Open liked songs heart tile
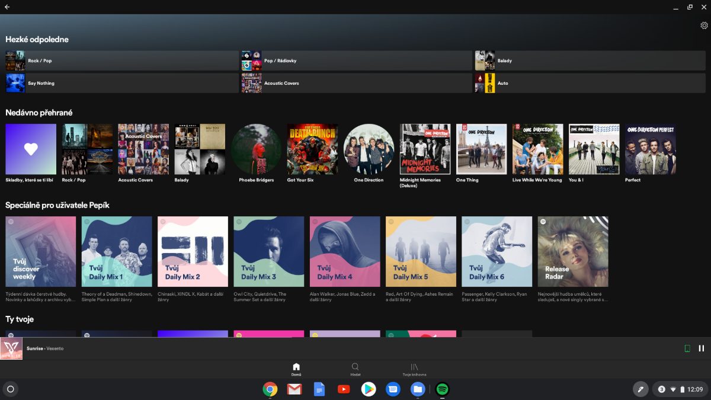This screenshot has width=711, height=400. (31, 149)
